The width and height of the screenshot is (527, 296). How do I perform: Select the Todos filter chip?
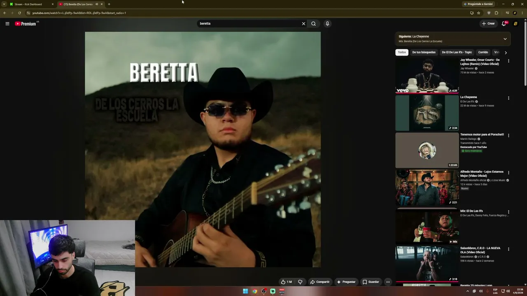402,52
